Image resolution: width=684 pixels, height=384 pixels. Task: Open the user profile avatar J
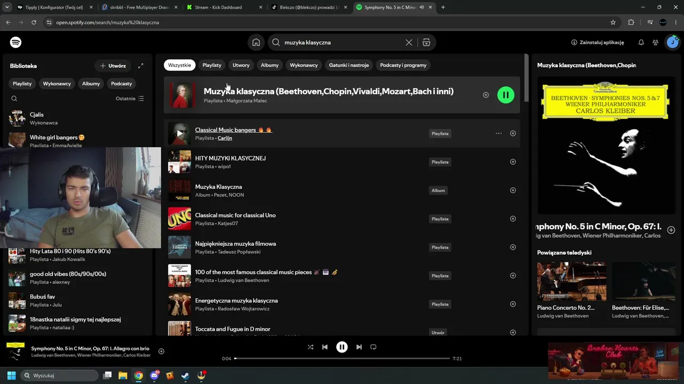pos(672,42)
